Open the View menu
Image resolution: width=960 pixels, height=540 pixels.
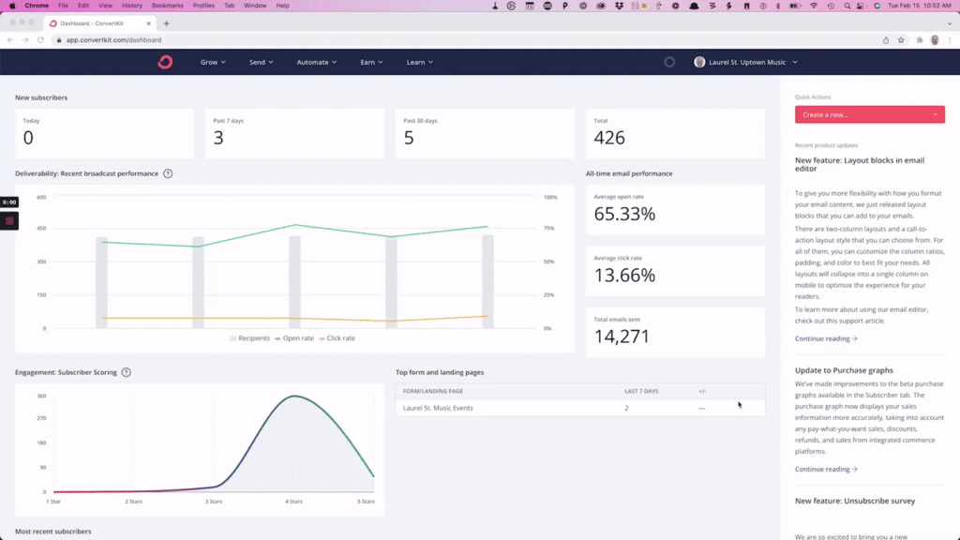(105, 6)
